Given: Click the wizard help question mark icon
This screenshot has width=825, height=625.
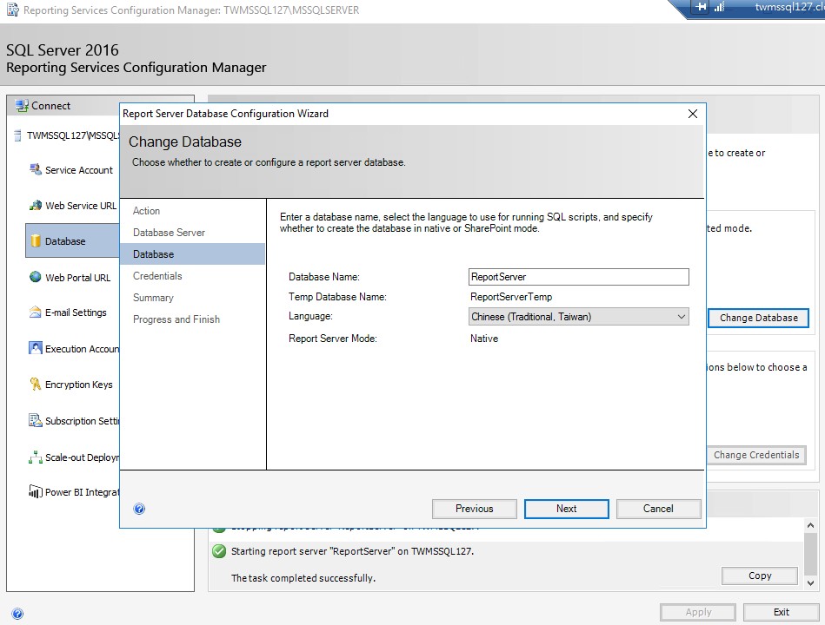Looking at the screenshot, I should pos(139,509).
